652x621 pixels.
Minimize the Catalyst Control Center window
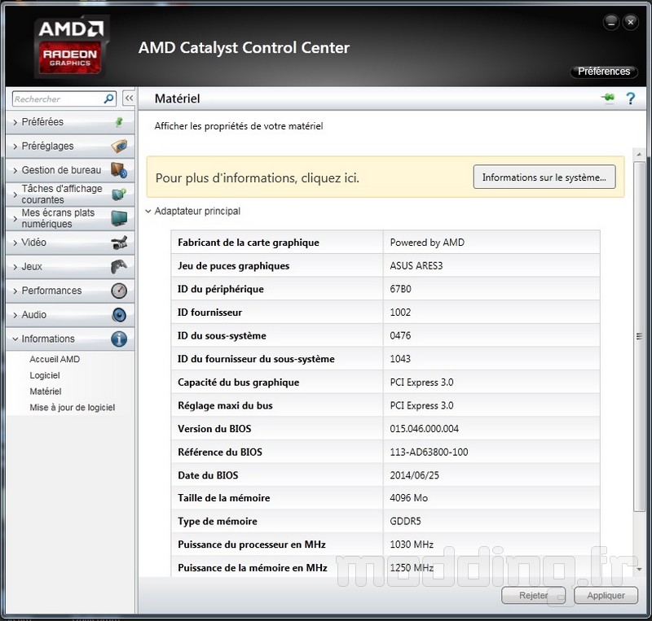pyautogui.click(x=611, y=23)
